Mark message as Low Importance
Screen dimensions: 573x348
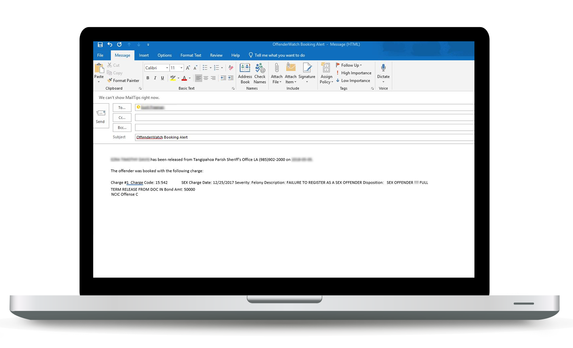pos(353,81)
